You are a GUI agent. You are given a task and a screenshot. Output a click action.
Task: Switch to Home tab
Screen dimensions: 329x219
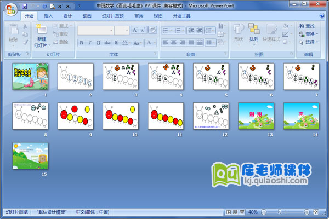point(29,16)
